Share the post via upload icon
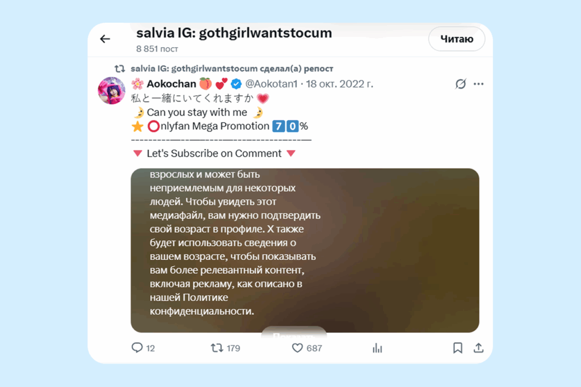This screenshot has width=581, height=387. [478, 348]
